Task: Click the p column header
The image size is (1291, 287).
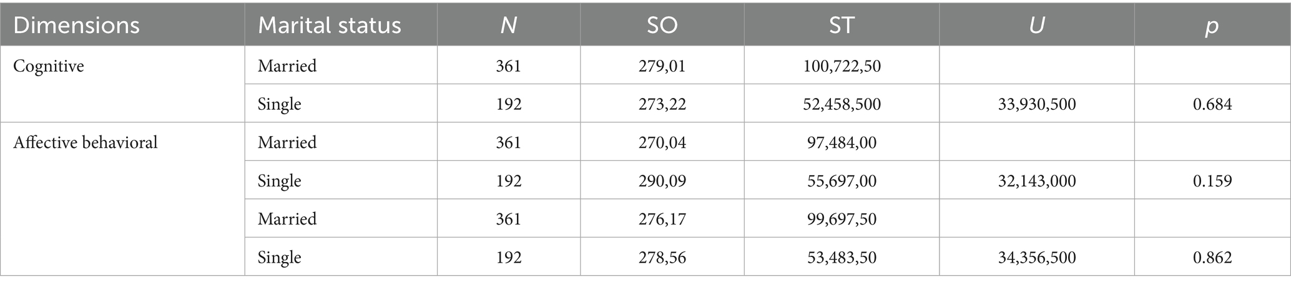Action: pos(1212,25)
